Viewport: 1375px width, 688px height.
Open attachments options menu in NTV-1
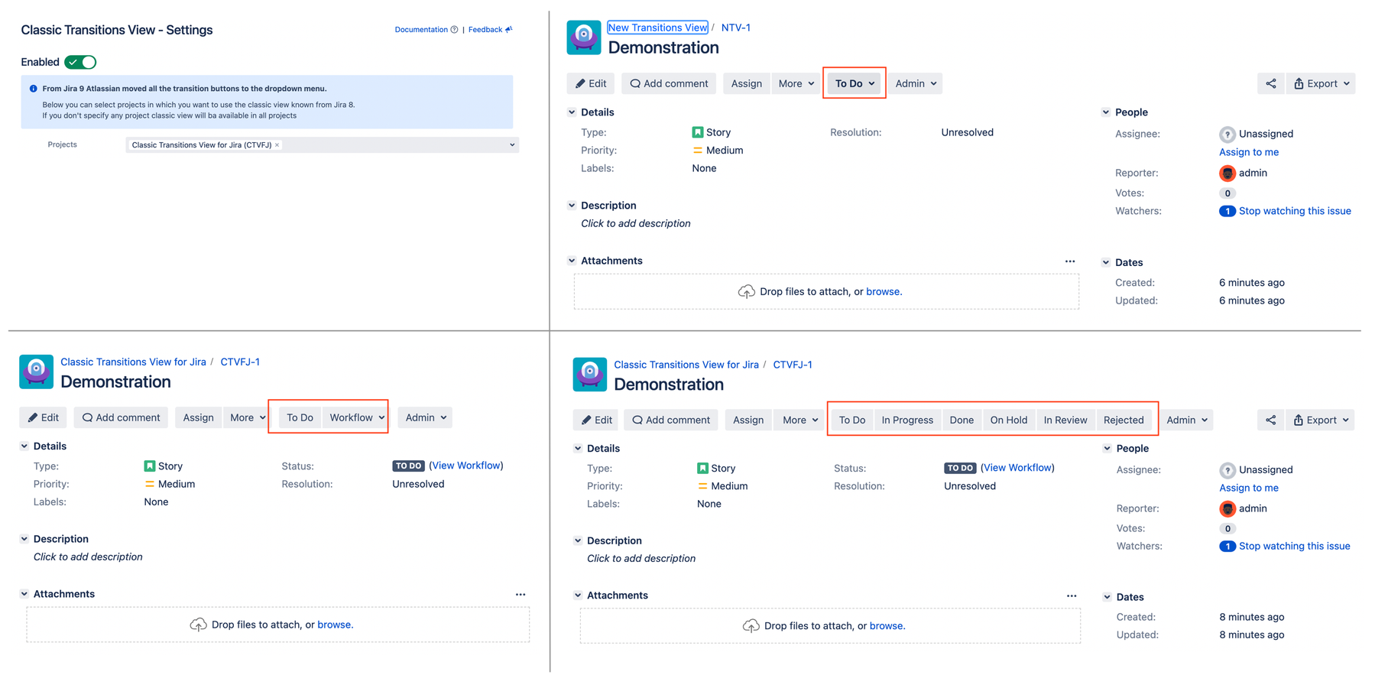(x=1070, y=261)
